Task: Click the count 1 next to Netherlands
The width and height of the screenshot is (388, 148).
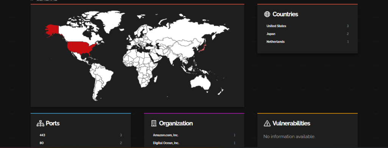Action: coord(348,42)
